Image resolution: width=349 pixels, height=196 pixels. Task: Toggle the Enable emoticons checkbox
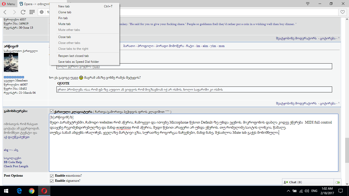pyautogui.click(x=52, y=176)
